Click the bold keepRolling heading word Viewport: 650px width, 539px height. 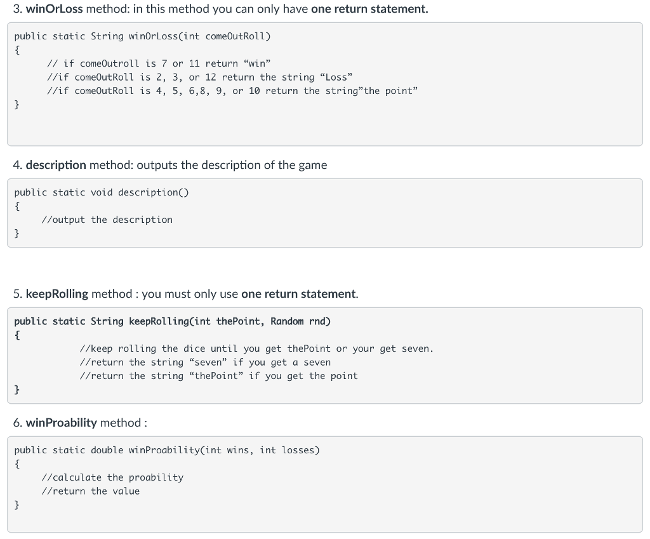point(57,294)
